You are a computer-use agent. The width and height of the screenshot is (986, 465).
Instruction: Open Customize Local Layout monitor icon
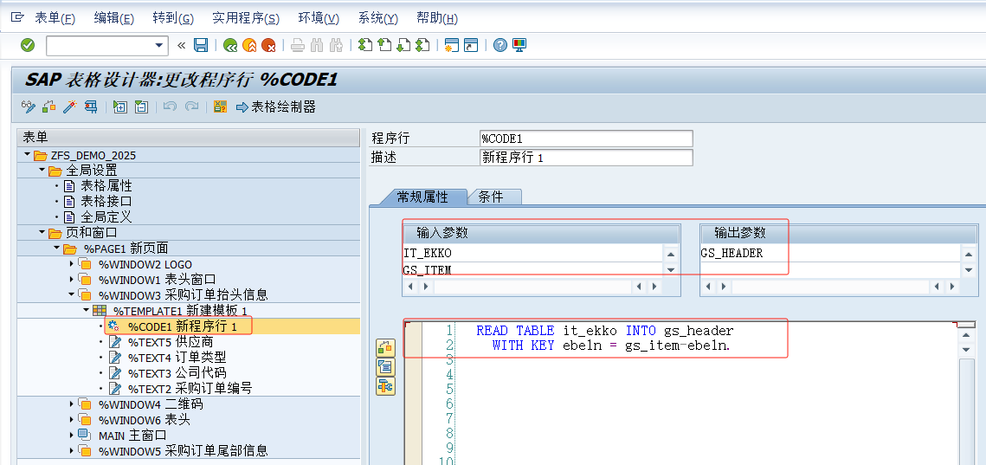coord(519,45)
